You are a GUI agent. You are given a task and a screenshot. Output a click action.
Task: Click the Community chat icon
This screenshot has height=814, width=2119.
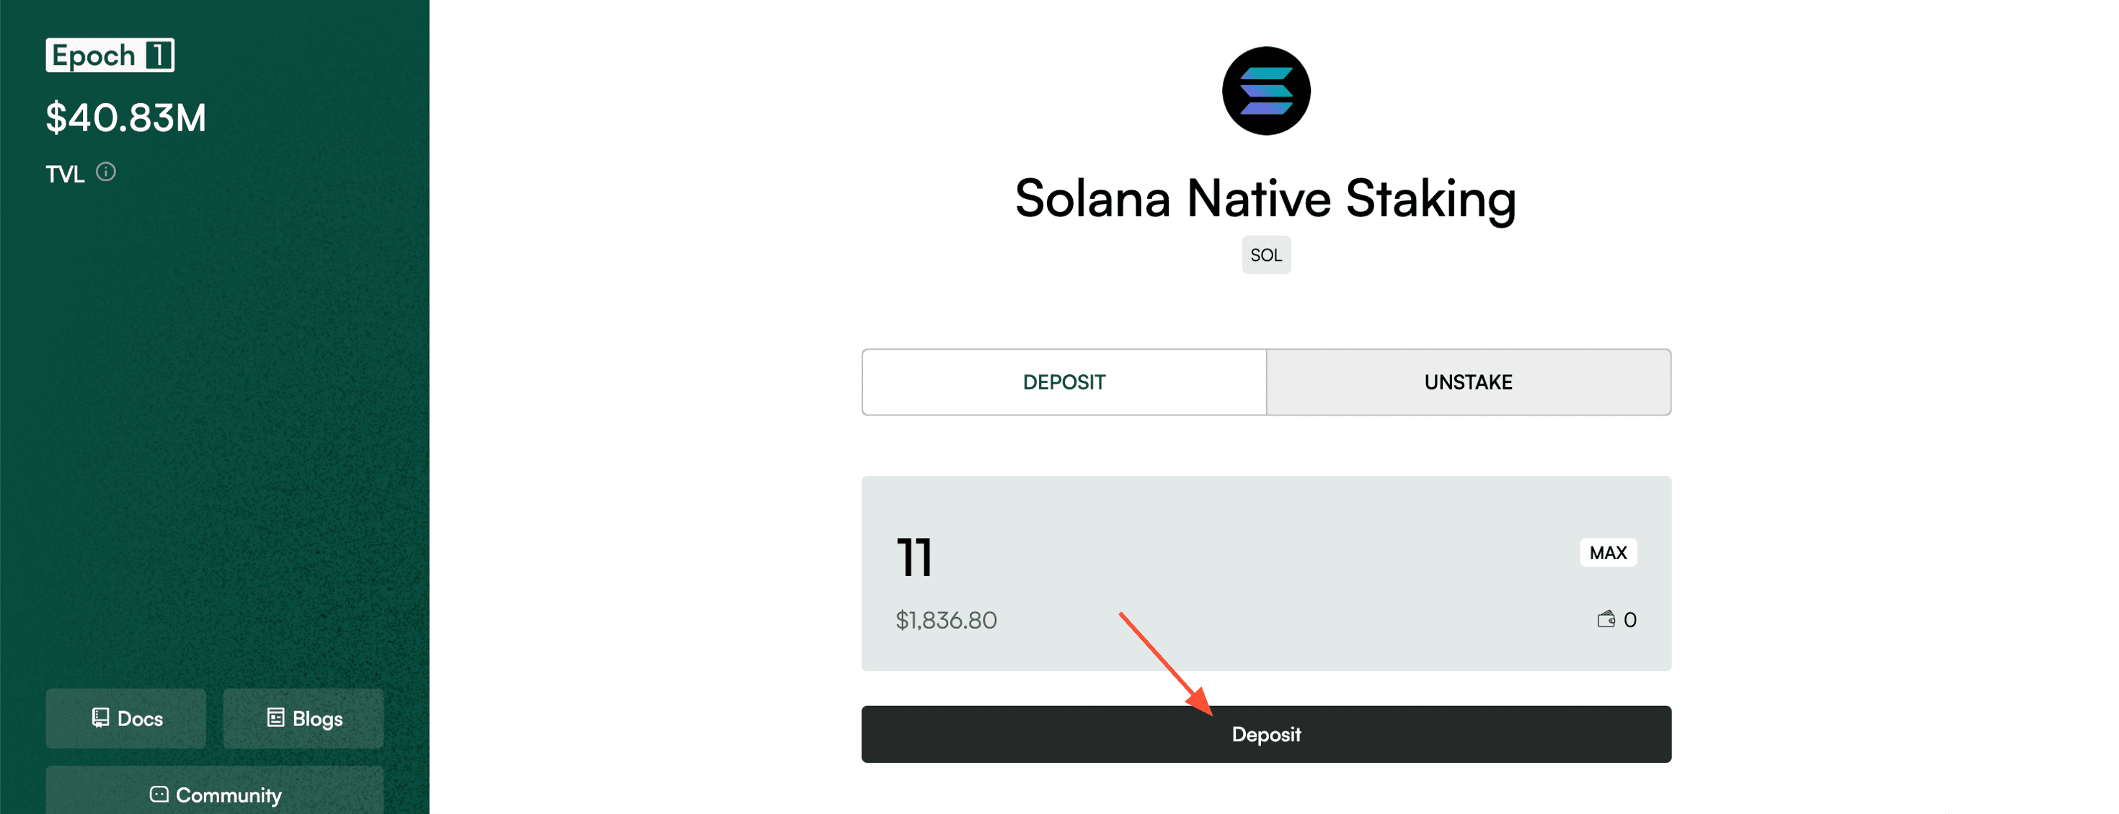[x=159, y=795]
